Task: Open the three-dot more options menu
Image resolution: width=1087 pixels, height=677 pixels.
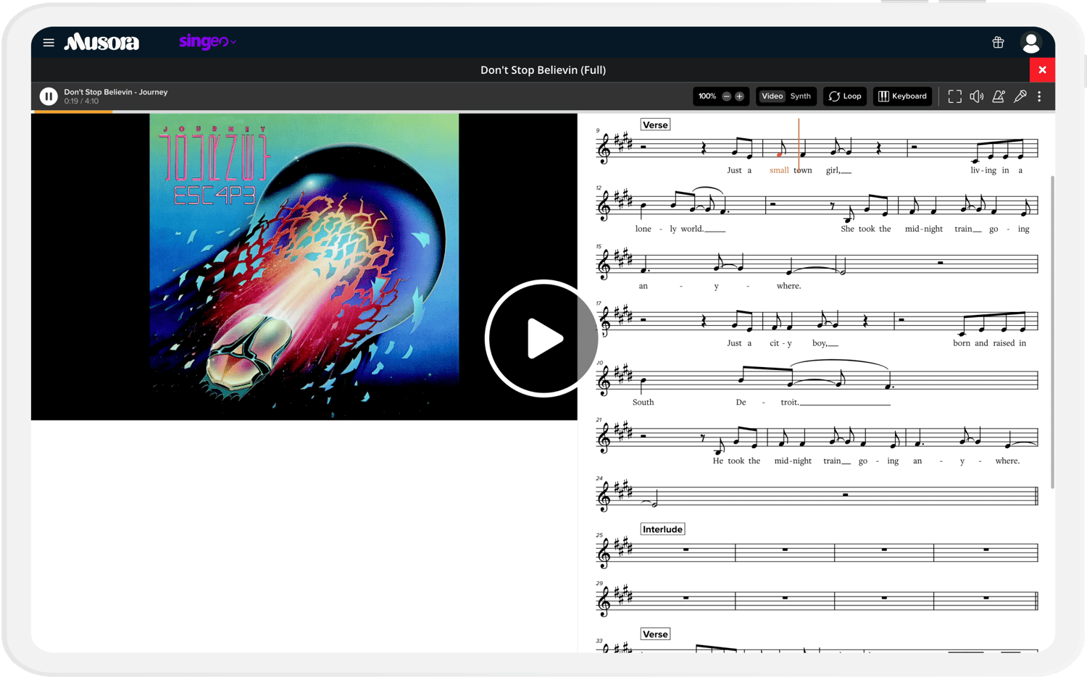Action: click(x=1039, y=96)
